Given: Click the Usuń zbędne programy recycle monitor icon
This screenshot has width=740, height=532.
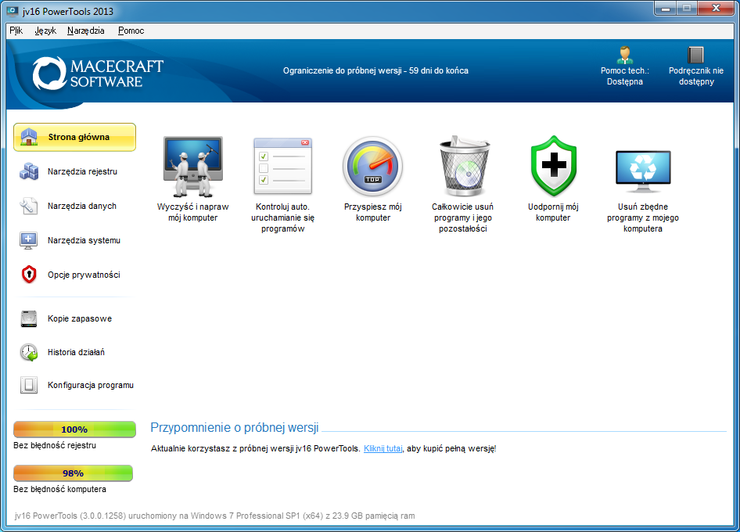Looking at the screenshot, I should (x=643, y=171).
